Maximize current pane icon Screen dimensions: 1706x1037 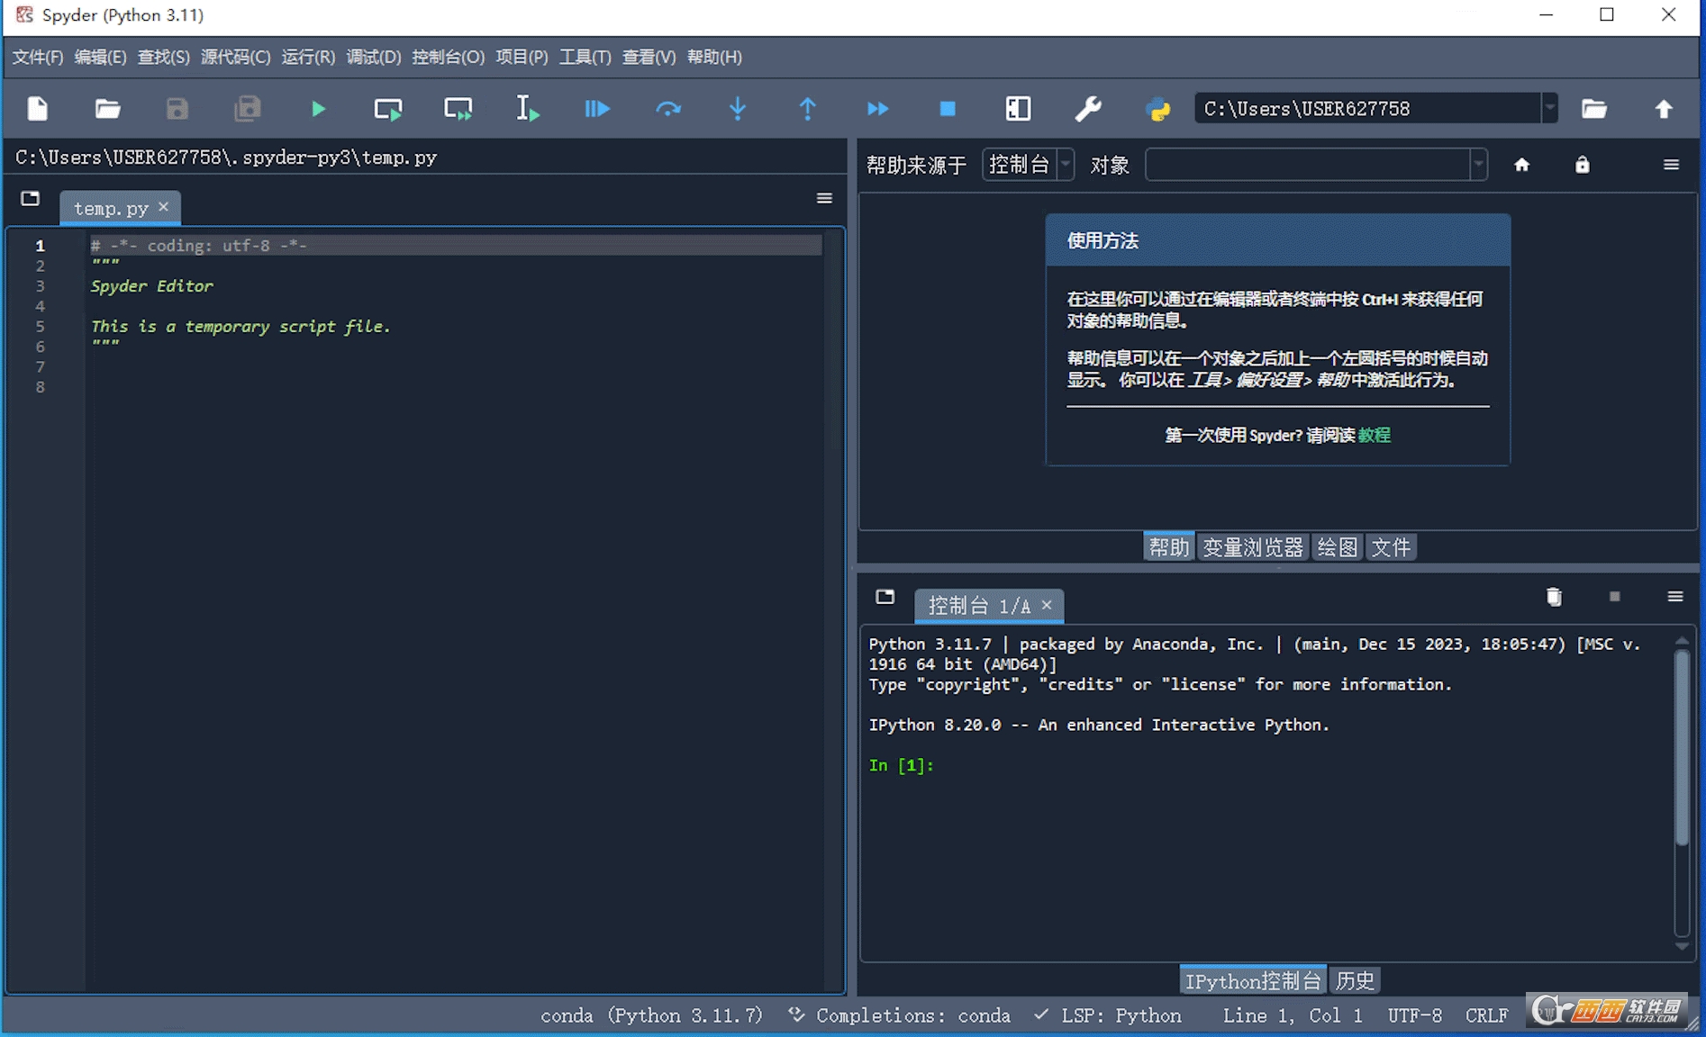coord(1018,109)
